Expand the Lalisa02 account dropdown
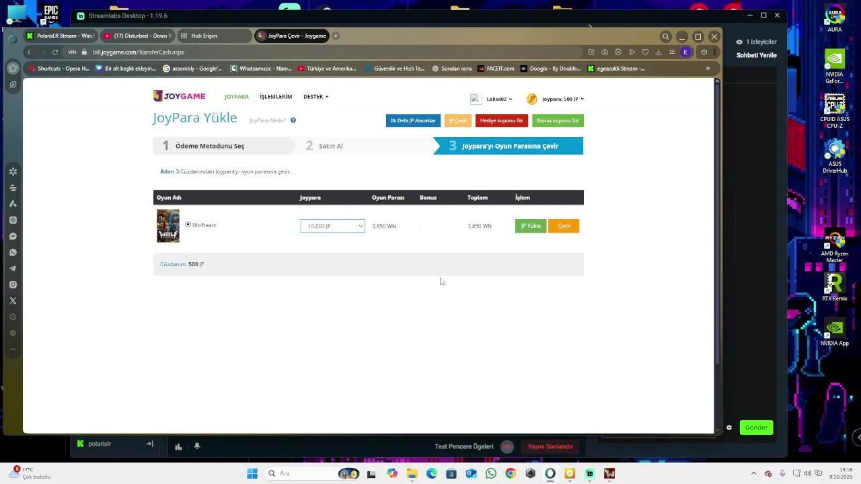The height and width of the screenshot is (484, 861). (x=499, y=99)
